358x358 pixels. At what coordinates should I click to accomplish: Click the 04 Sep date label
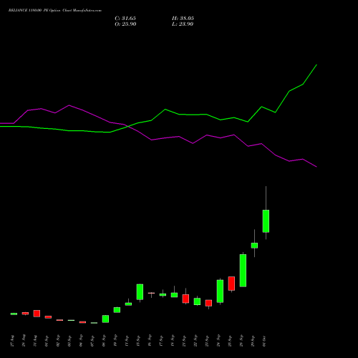point(81,341)
